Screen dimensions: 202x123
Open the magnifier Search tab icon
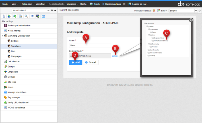click(26, 16)
